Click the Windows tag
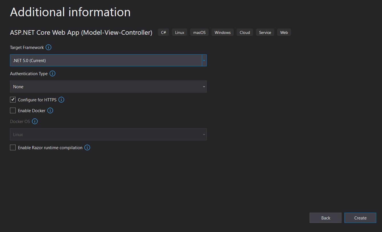 (x=223, y=32)
